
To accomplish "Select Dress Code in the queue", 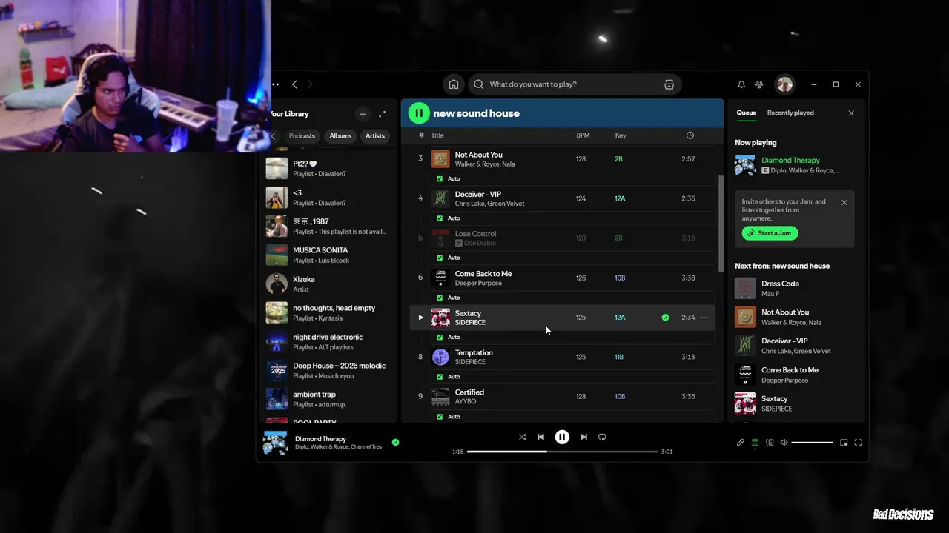I will click(793, 288).
